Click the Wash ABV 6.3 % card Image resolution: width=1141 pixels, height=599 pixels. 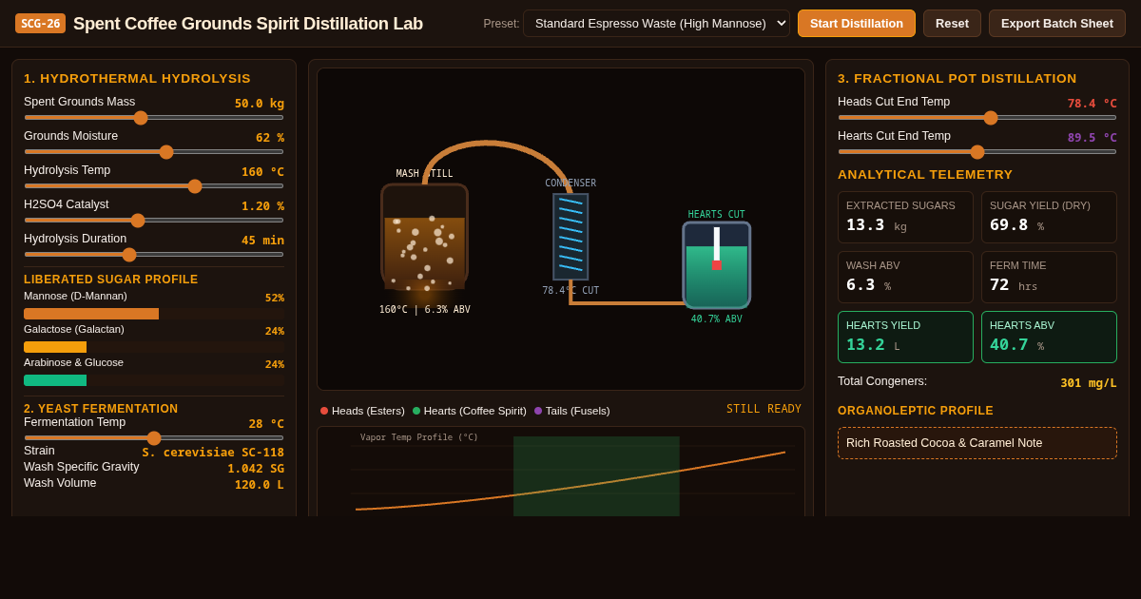click(x=905, y=277)
